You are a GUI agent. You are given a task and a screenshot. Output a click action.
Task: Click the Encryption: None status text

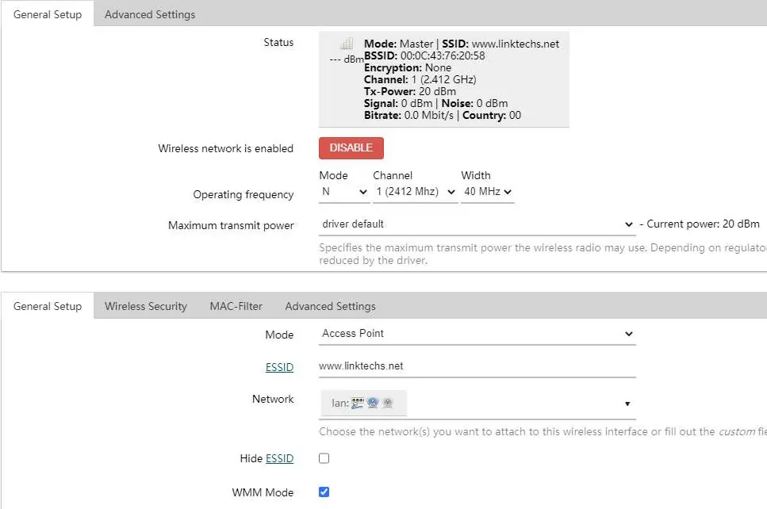(408, 67)
